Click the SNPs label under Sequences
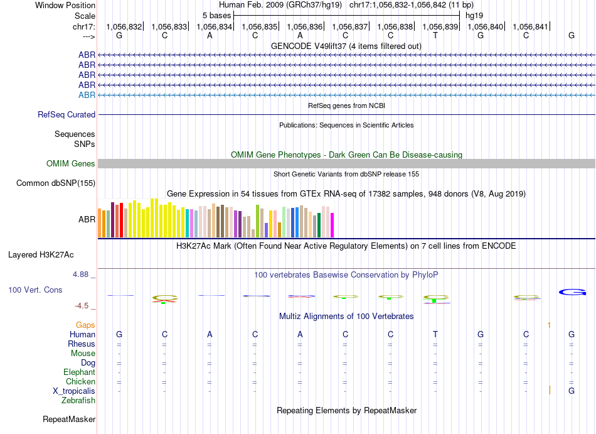The width and height of the screenshot is (596, 434). coord(85,144)
